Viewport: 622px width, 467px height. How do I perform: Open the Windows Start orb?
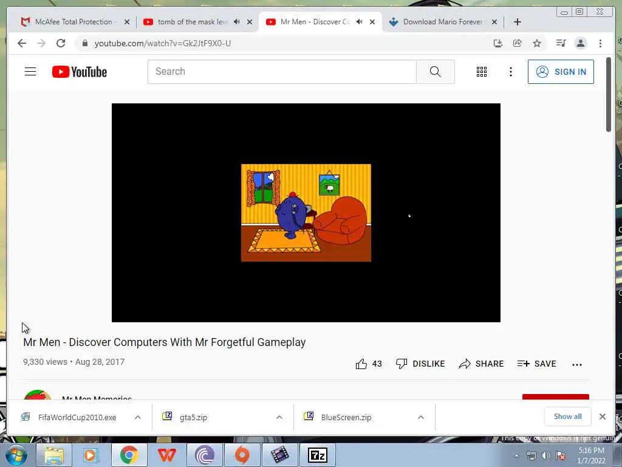point(16,455)
